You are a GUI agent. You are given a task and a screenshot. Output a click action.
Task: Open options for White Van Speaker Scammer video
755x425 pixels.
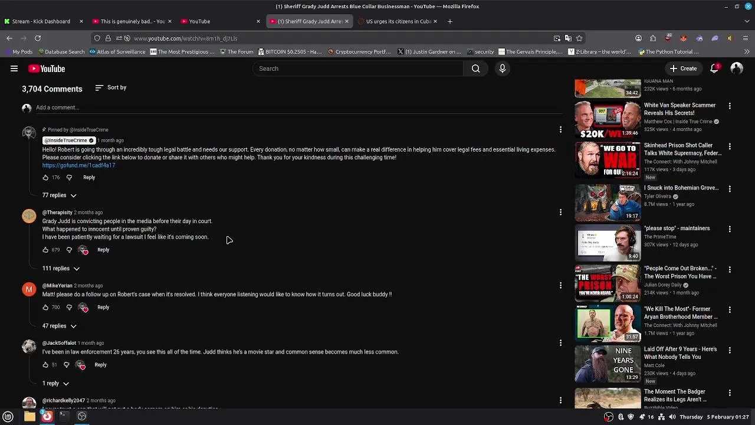pyautogui.click(x=730, y=106)
